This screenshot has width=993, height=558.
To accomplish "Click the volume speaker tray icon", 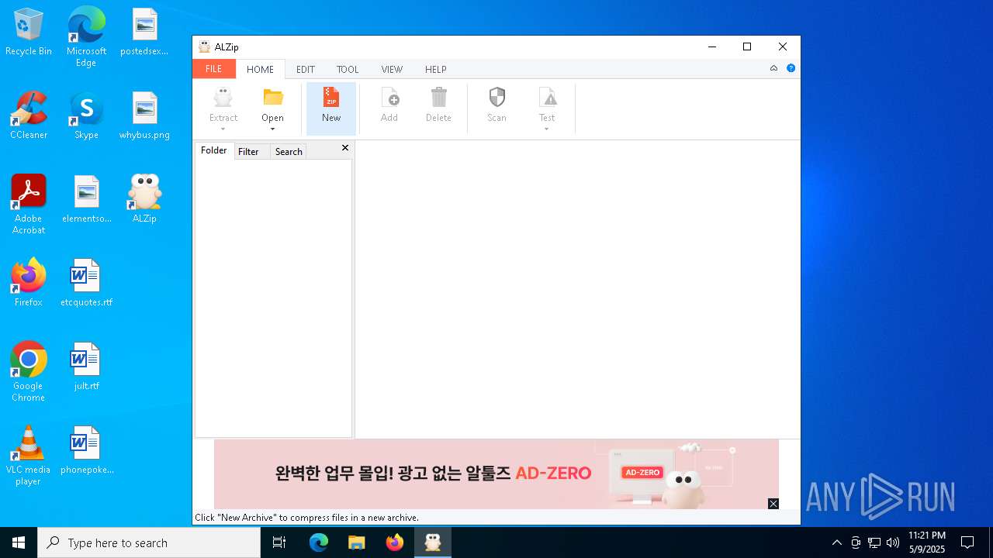I will pos(893,542).
